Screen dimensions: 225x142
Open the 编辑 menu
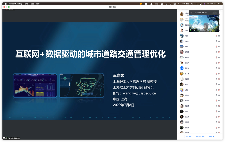(x=26, y=4)
